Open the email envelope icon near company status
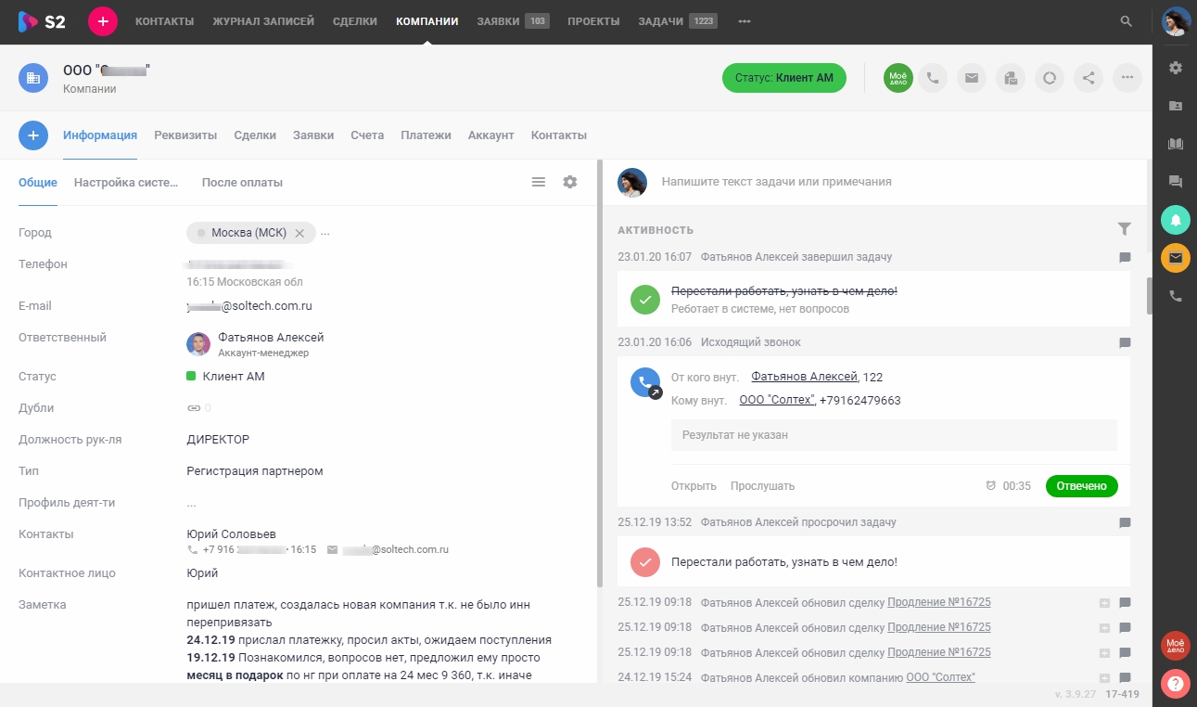Screen dimensions: 1197x707 point(972,78)
